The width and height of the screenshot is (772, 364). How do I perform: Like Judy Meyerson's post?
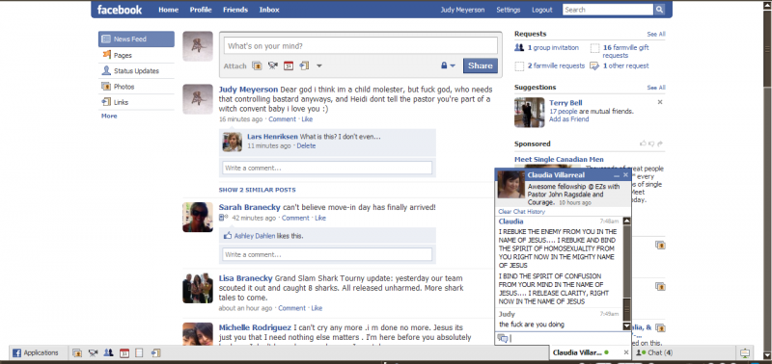(307, 119)
